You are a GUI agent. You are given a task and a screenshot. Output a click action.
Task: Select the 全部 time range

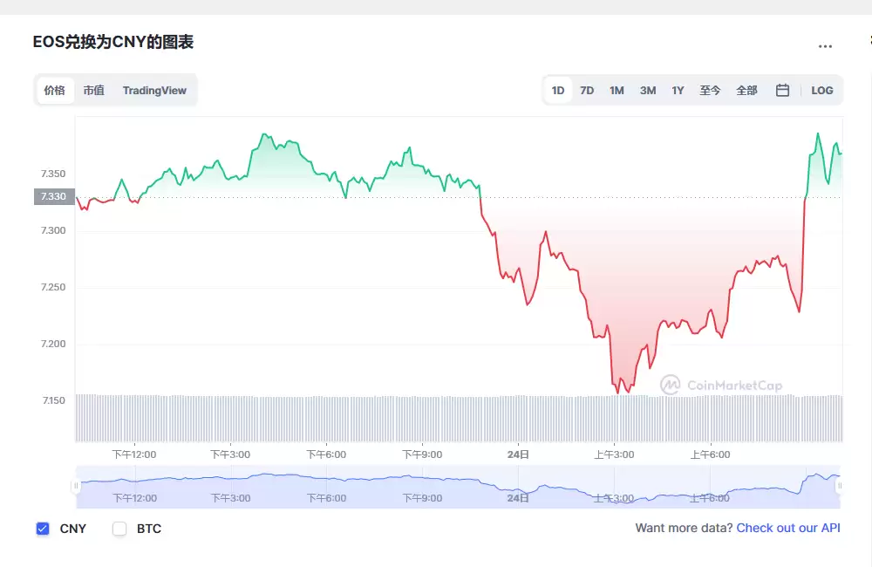tap(747, 90)
